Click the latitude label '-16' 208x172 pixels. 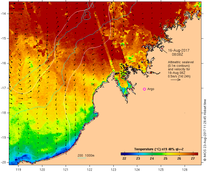[x=3, y=63]
